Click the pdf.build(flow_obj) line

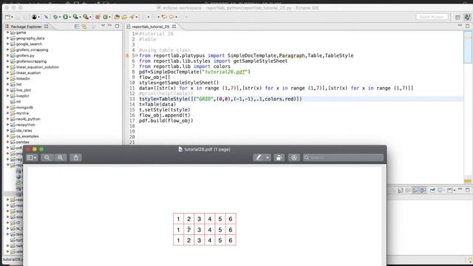click(166, 120)
